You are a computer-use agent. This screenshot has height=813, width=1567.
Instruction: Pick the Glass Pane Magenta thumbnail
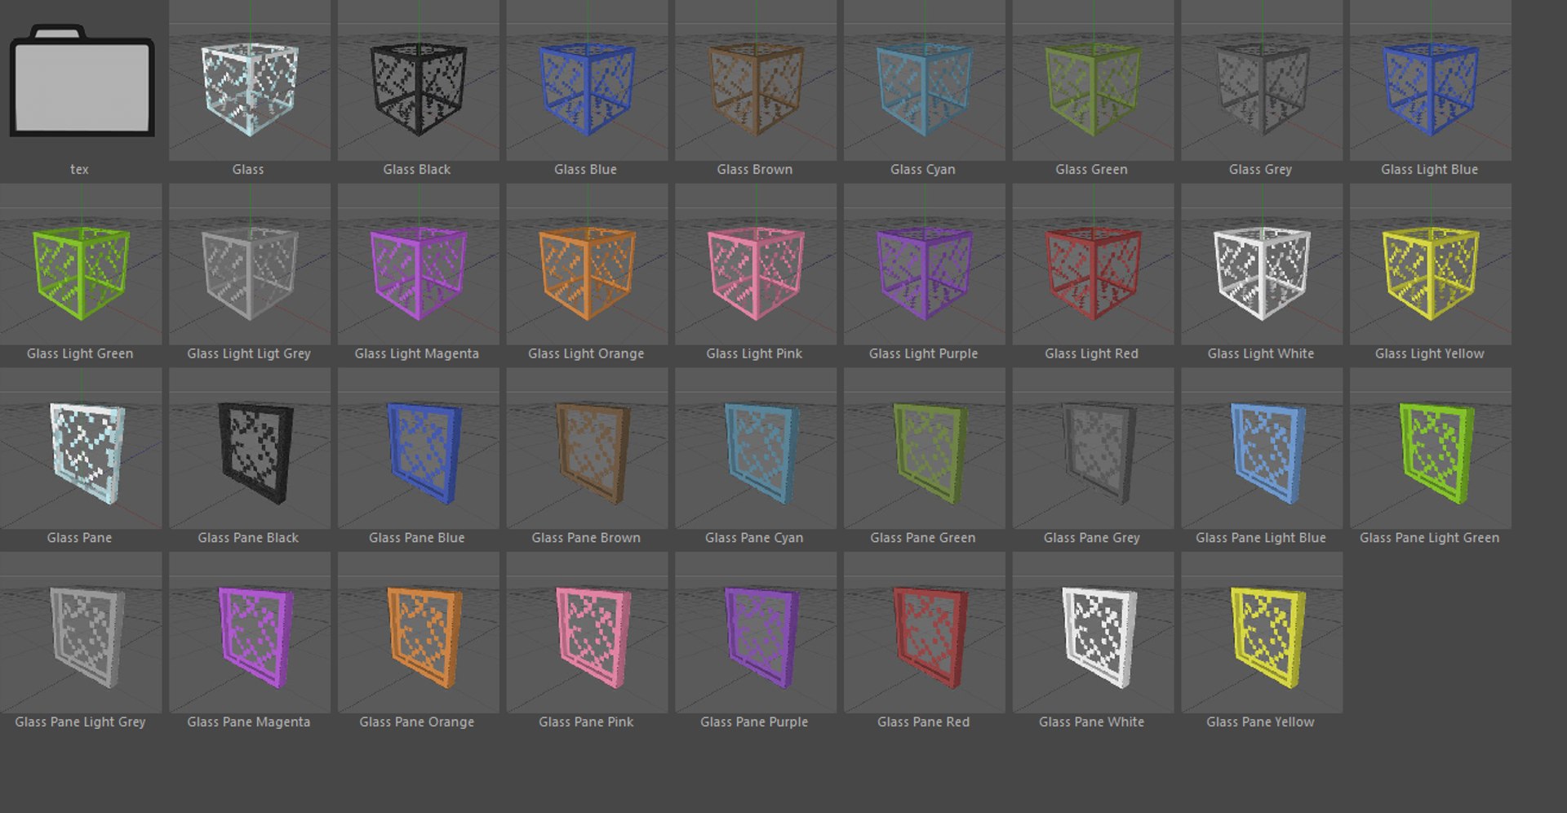[250, 633]
